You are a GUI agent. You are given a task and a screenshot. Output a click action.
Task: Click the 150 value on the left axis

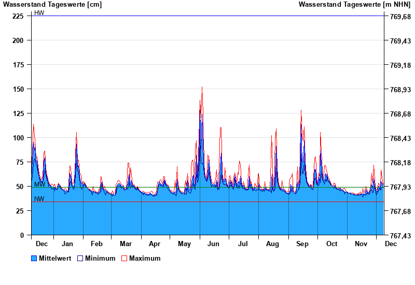(x=18, y=89)
